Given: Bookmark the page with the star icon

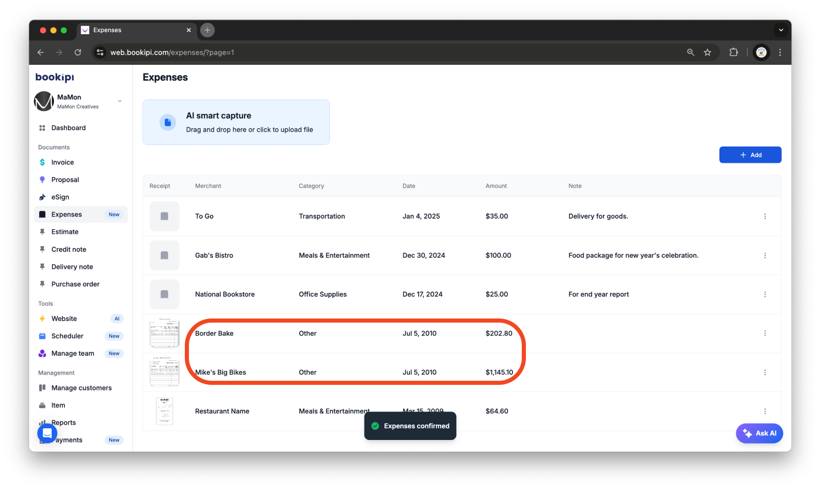Looking at the screenshot, I should pyautogui.click(x=708, y=52).
